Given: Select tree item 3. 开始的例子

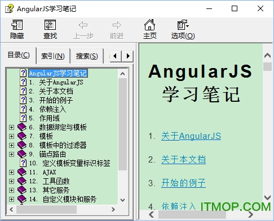Looking at the screenshot, I should [51, 100].
